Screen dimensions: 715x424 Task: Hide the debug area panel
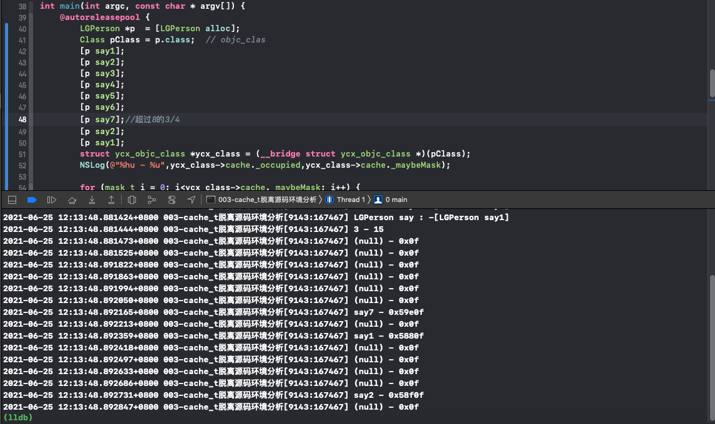click(x=12, y=200)
